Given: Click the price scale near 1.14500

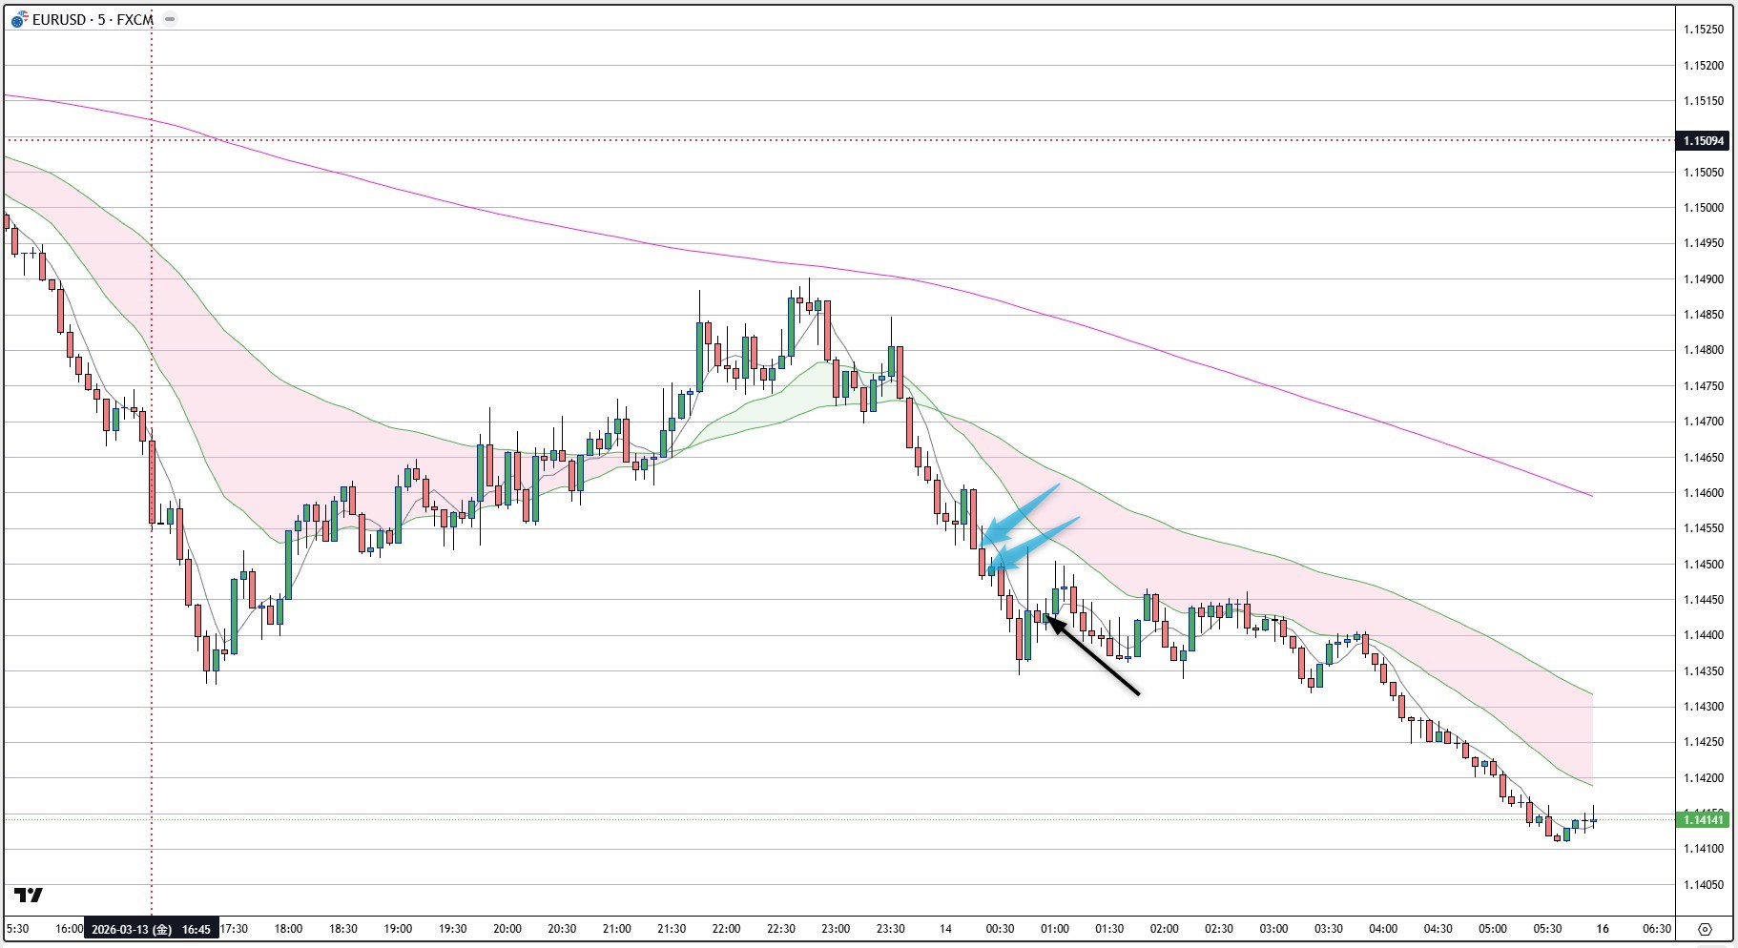Looking at the screenshot, I should click(1703, 564).
